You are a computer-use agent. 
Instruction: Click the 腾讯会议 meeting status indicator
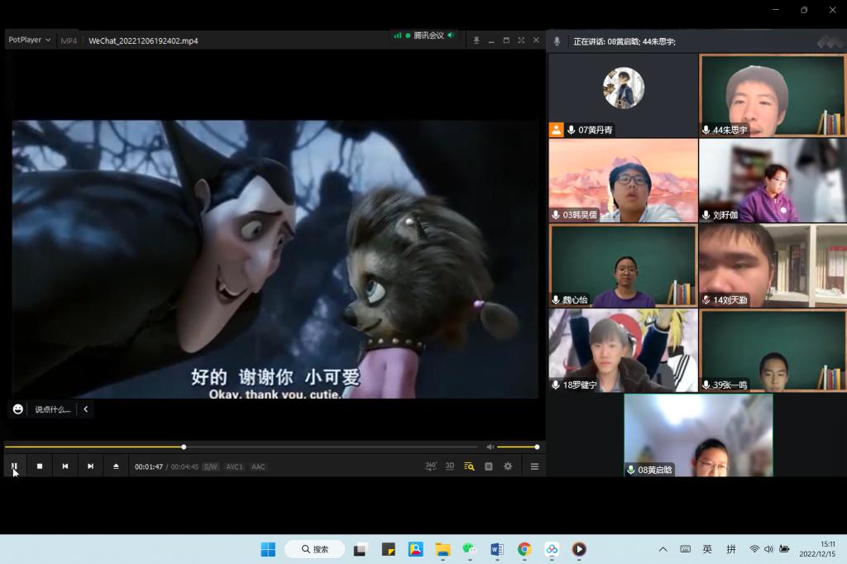pos(424,36)
